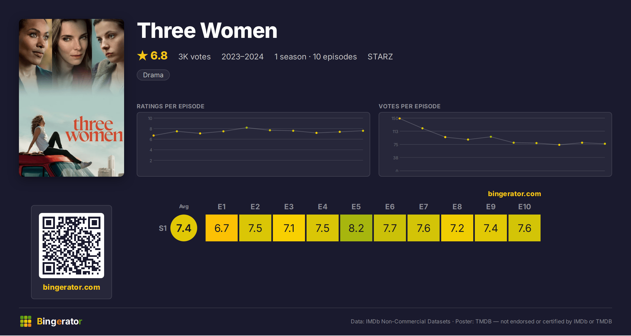Screen dimensions: 631x336
Task: Select the E3 7.1 rating tile
Action: tap(289, 228)
